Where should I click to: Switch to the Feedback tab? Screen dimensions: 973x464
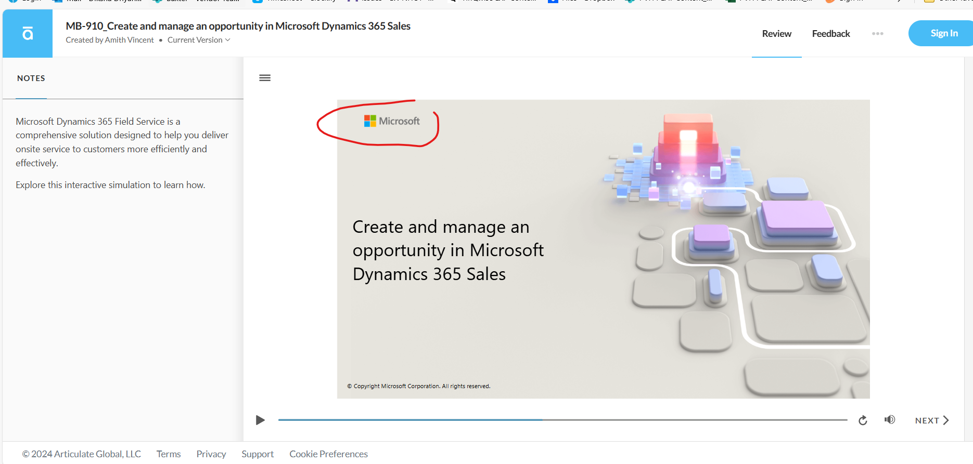pos(831,34)
